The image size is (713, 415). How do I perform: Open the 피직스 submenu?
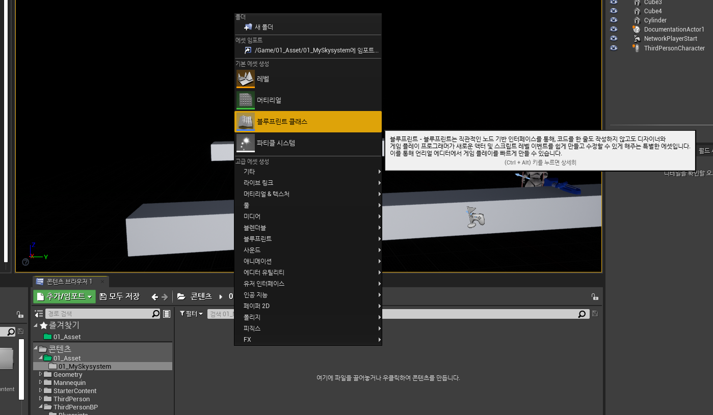308,328
